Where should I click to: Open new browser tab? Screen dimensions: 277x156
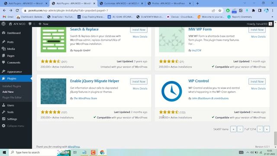(x=197, y=3)
